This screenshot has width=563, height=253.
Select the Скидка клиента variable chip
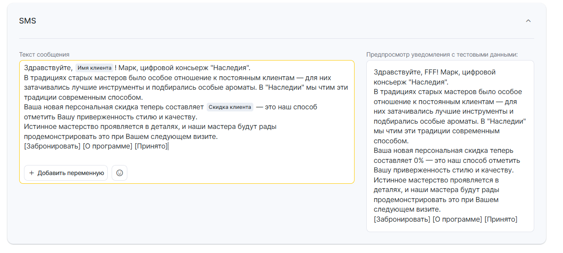point(230,107)
